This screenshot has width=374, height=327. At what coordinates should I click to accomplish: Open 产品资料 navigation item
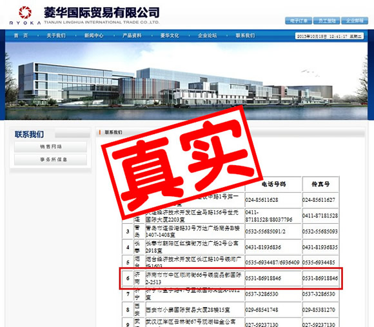click(x=132, y=35)
